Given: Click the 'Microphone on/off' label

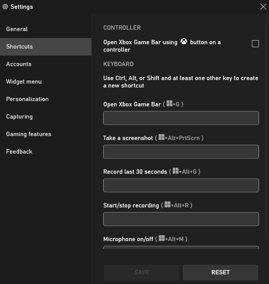Looking at the screenshot, I should click(x=128, y=239).
